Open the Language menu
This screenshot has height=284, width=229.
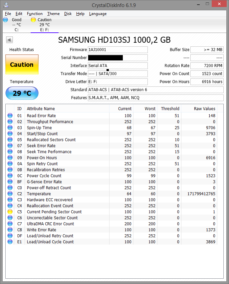tap(98, 14)
